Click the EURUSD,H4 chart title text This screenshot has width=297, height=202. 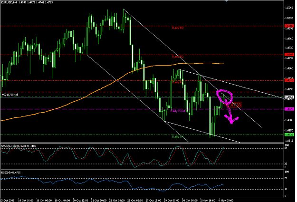pyautogui.click(x=28, y=2)
